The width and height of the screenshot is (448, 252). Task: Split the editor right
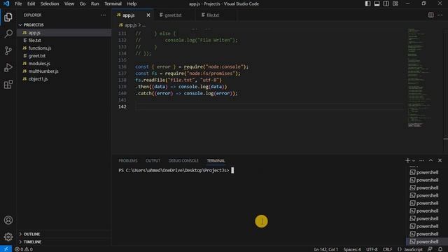pyautogui.click(x=430, y=15)
